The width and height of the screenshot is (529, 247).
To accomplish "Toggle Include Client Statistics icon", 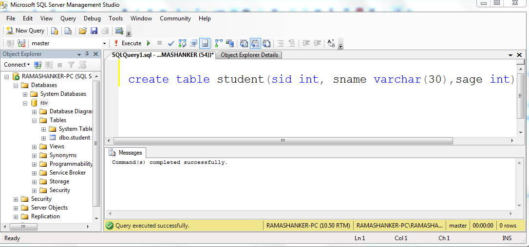I will coord(230,43).
